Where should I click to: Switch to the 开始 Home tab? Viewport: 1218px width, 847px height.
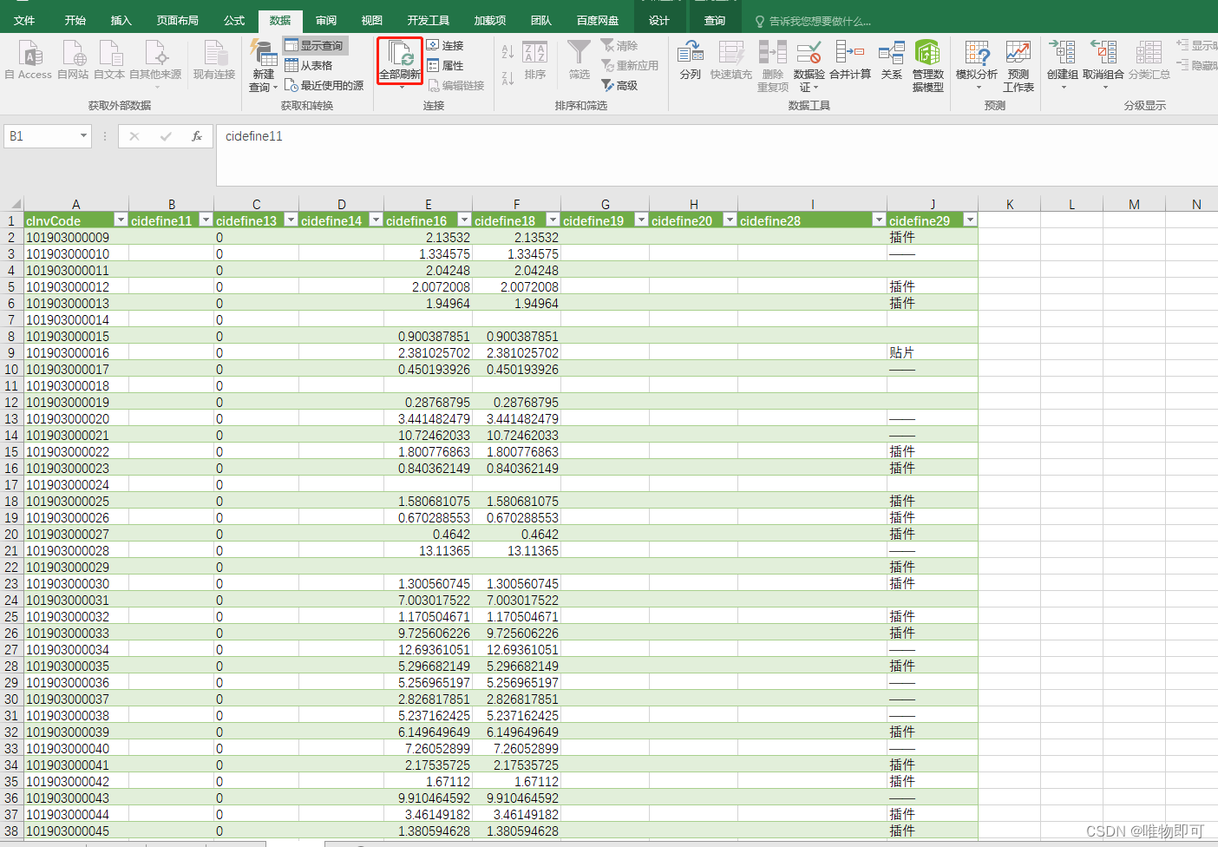(75, 20)
